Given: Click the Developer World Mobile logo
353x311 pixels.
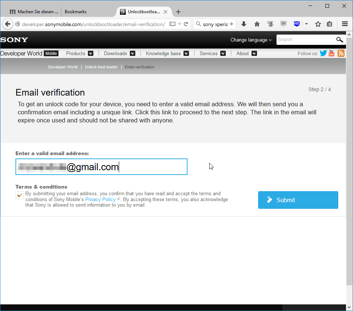Looking at the screenshot, I should pos(29,53).
